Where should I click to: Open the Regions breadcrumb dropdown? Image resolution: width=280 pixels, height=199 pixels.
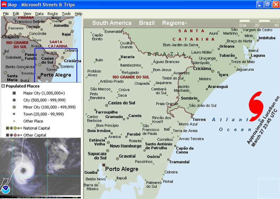174,23
